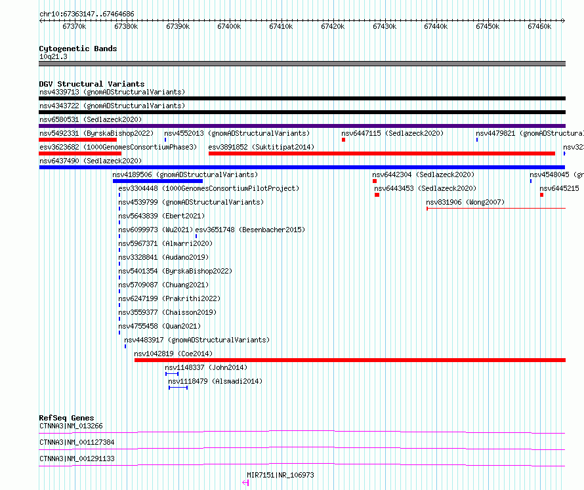The width and height of the screenshot is (584, 490).
Task: Click ruler position 67370k
Action: coord(74,26)
